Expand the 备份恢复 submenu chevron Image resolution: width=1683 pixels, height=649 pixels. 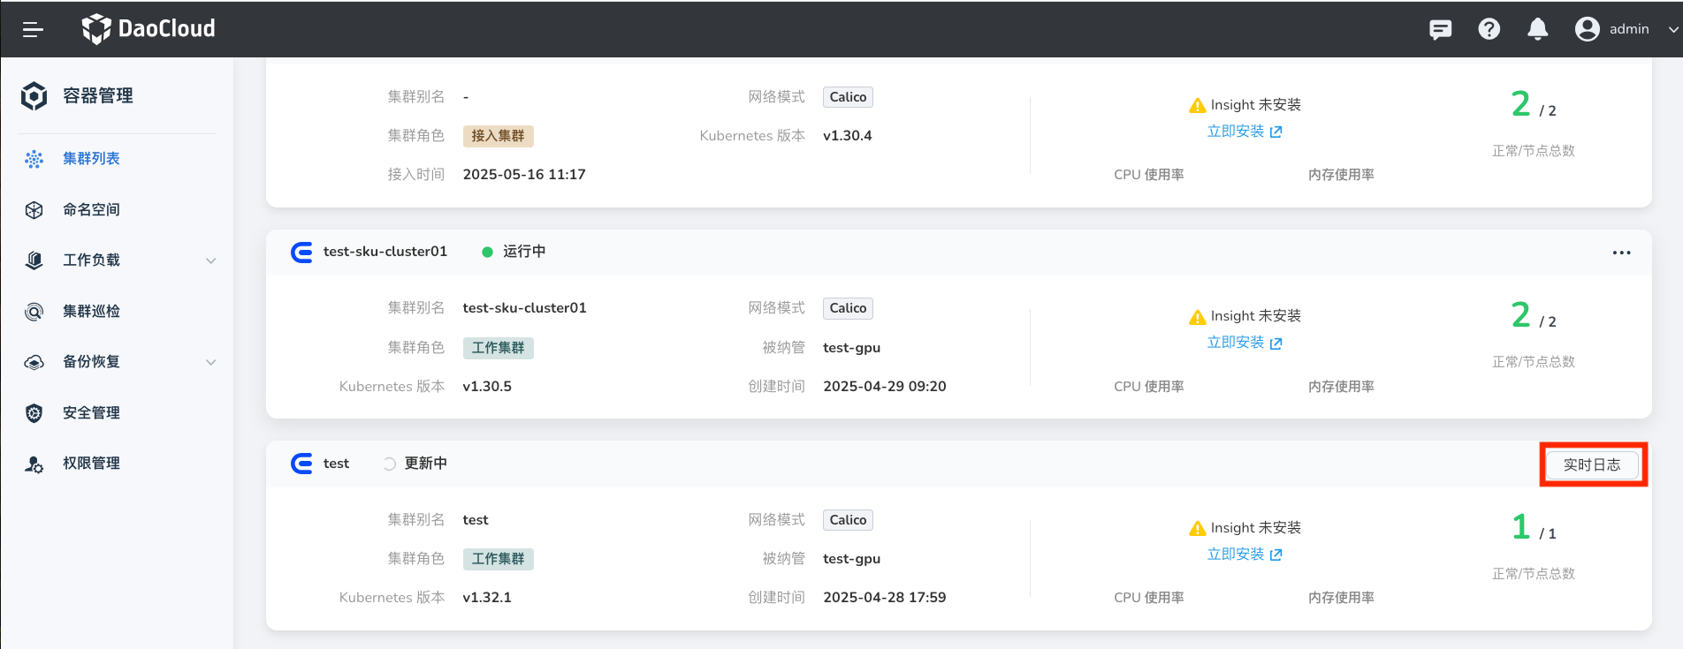(x=210, y=362)
